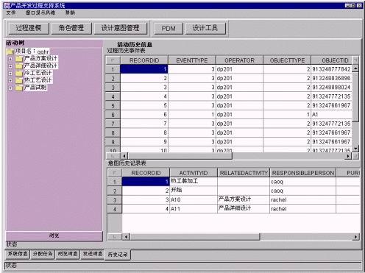The height and width of the screenshot is (273, 365).
Task: Expand the 冷工艺设计 tree node
Action: 10,74
